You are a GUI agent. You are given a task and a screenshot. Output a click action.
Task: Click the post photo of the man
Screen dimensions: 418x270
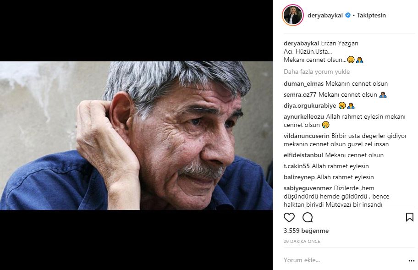(136, 135)
